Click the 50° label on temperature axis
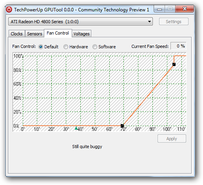 (x=95, y=129)
